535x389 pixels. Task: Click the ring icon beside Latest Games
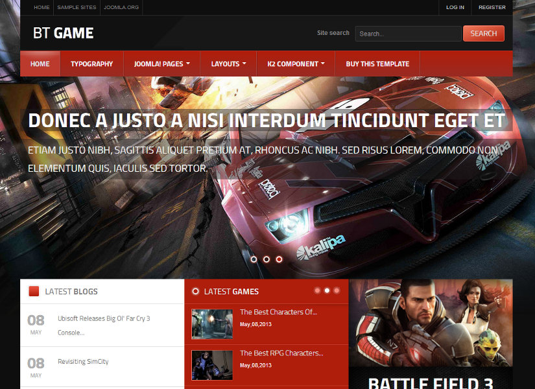[x=195, y=291]
